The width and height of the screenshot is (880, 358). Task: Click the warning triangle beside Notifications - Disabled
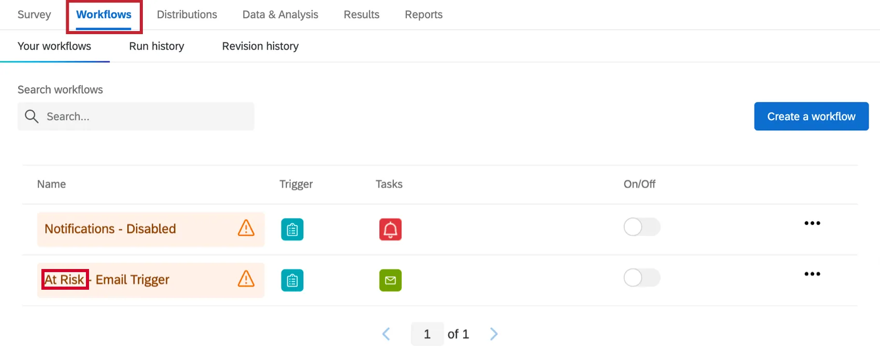245,229
